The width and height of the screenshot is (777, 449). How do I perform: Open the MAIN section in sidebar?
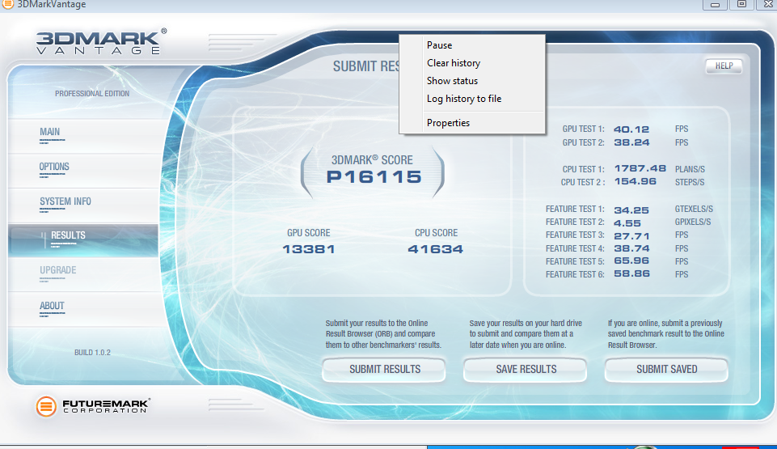coord(83,135)
